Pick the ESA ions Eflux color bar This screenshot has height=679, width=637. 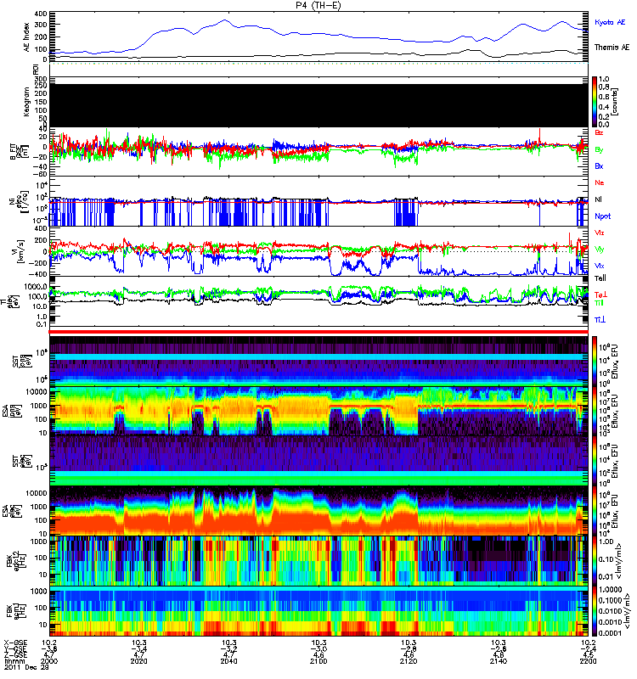tap(595, 412)
